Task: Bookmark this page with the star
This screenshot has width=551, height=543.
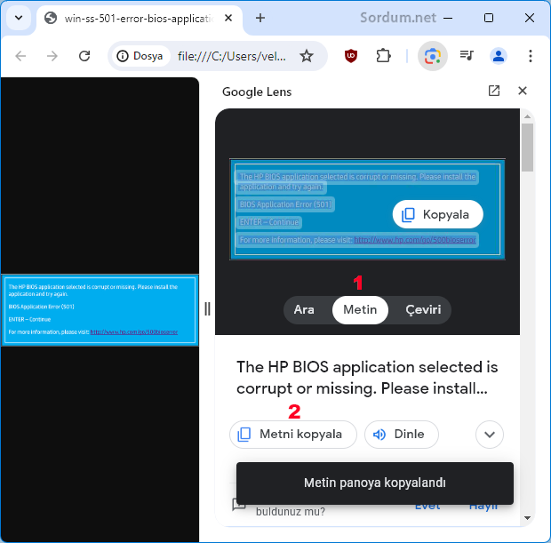Action: 307,56
